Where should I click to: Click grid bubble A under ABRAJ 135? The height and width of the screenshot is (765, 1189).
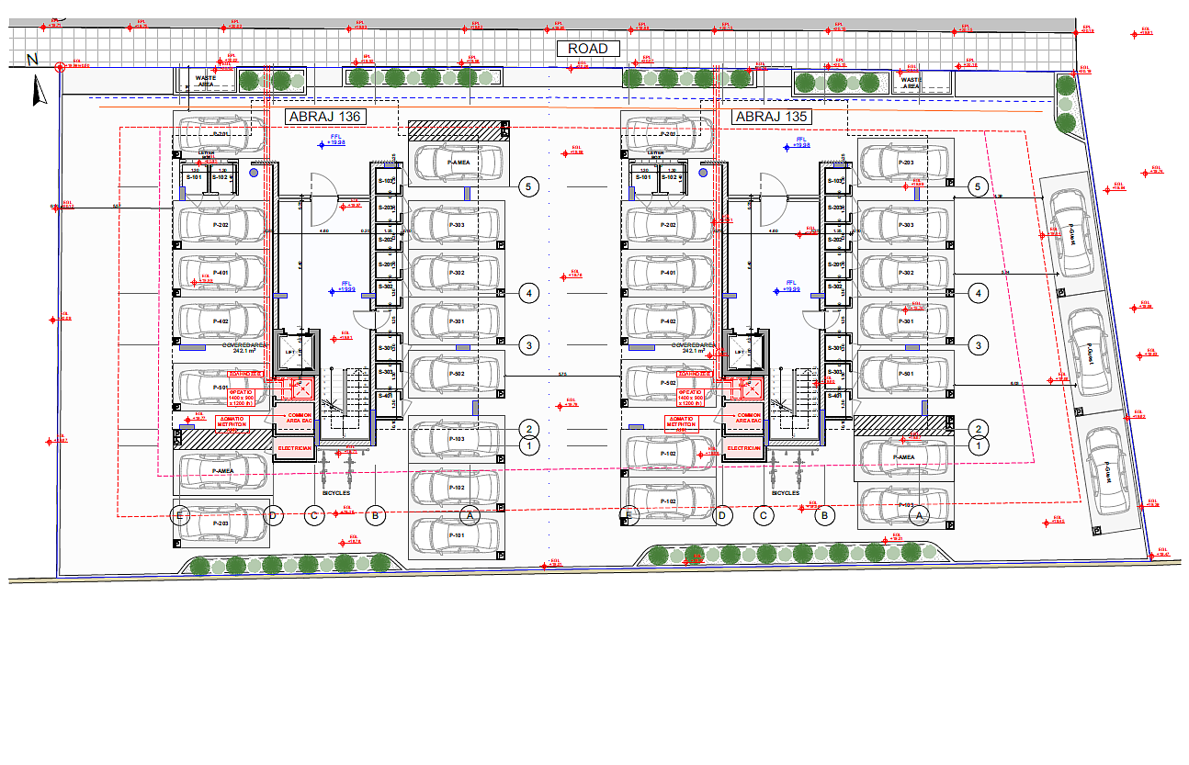(x=920, y=516)
